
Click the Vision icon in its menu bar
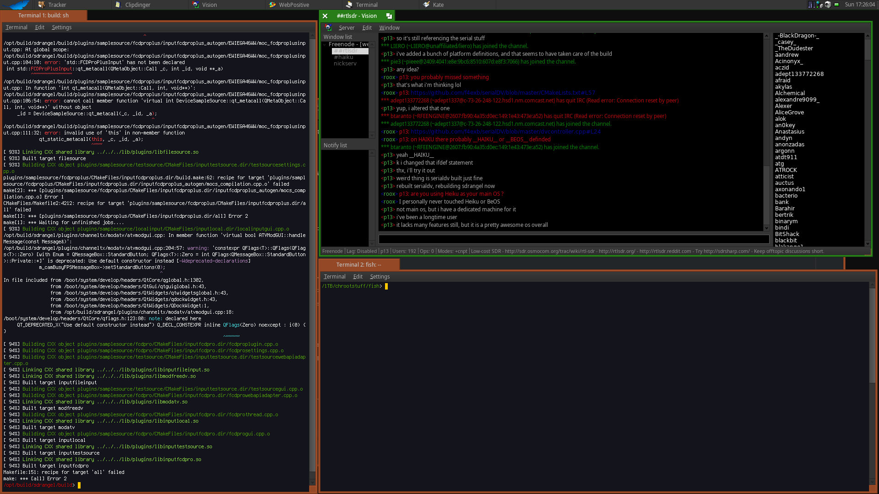click(x=328, y=28)
